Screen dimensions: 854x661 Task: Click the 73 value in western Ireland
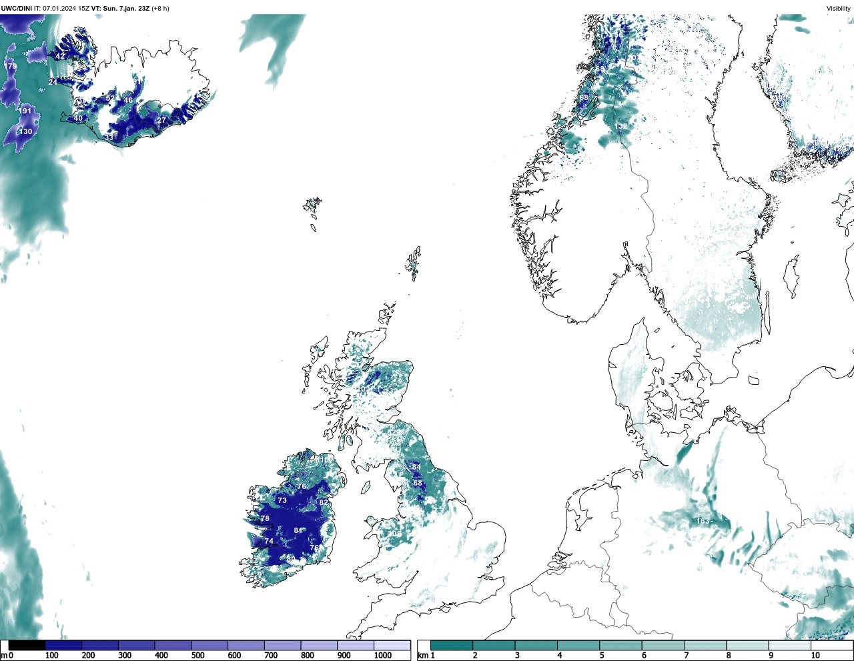tap(282, 500)
